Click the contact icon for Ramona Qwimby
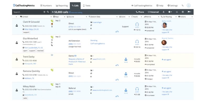Viewport: 210px width, 105px height. click(x=17, y=74)
